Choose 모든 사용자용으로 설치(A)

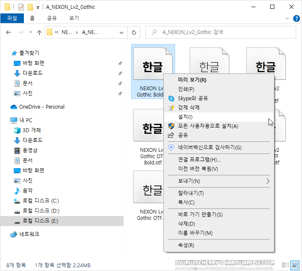(219, 126)
